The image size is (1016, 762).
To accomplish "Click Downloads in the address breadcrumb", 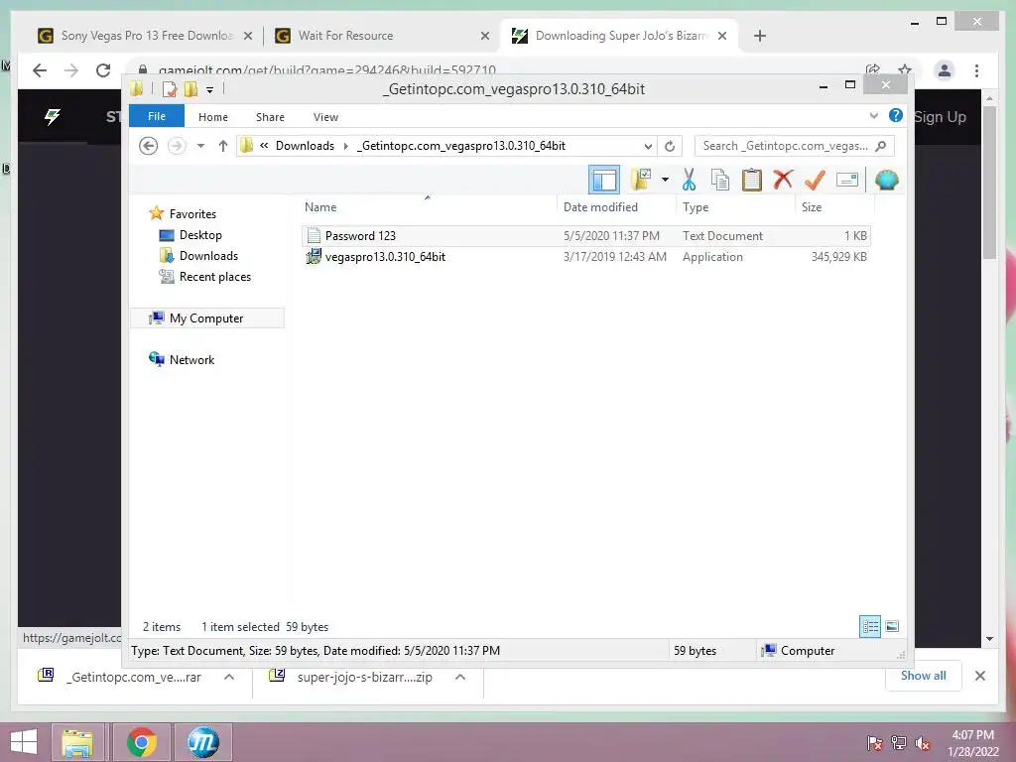I will click(305, 146).
